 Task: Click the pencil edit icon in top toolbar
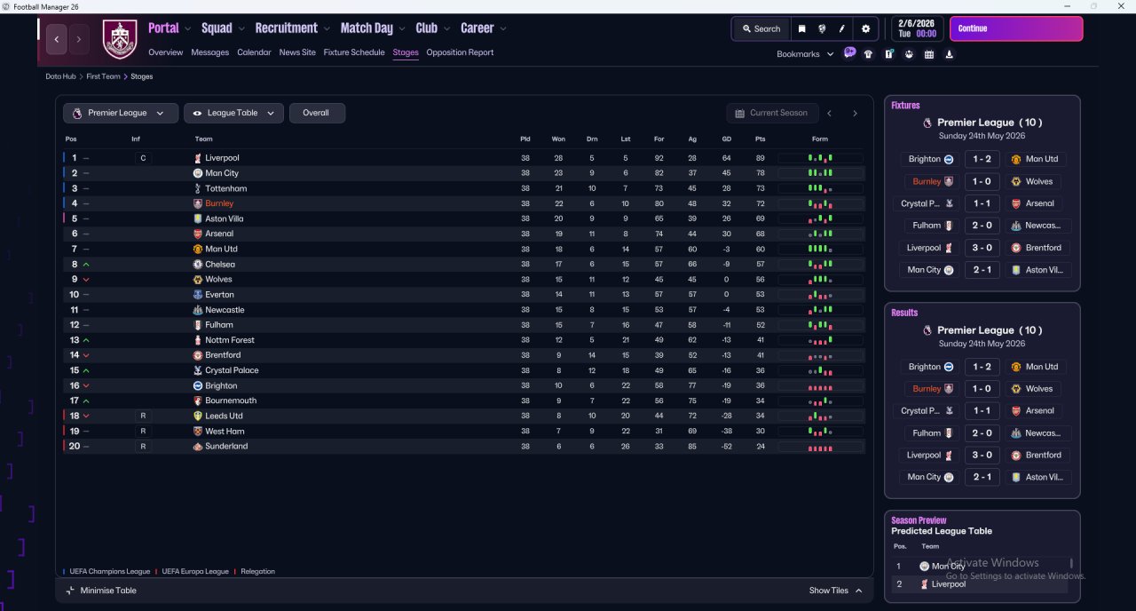pyautogui.click(x=842, y=28)
